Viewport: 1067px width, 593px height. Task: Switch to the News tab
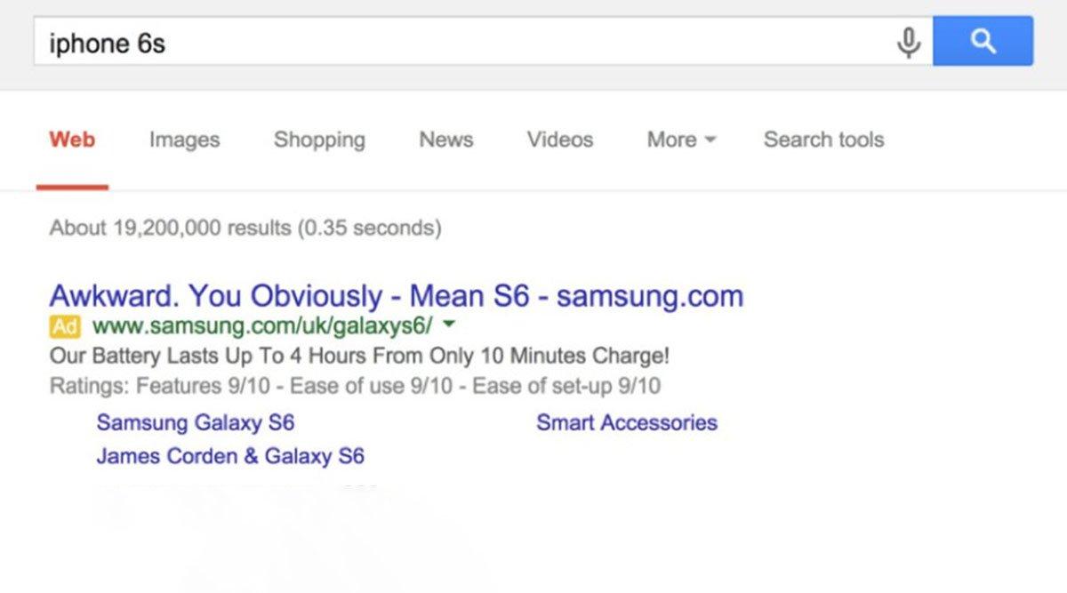tap(445, 140)
